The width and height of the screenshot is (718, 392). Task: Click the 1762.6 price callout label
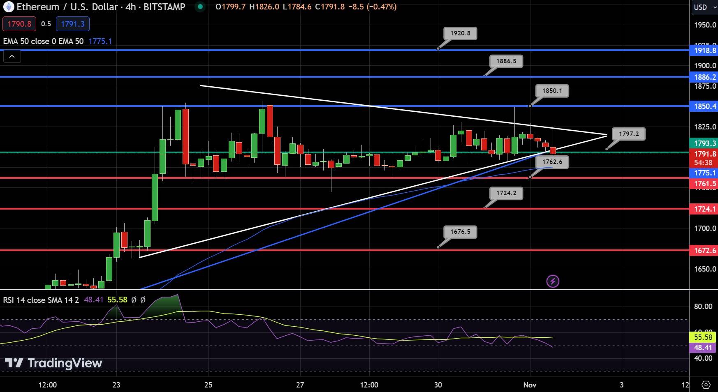[552, 162]
